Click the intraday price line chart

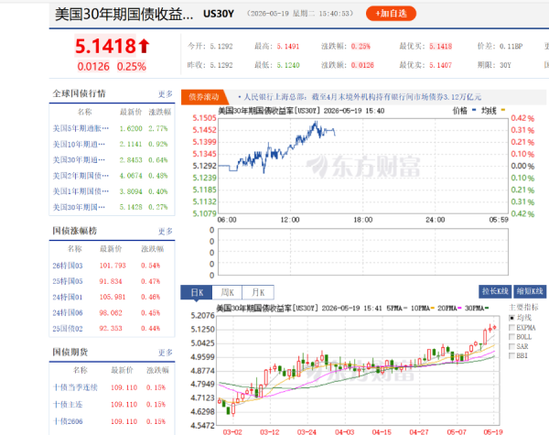pyautogui.click(x=362, y=166)
